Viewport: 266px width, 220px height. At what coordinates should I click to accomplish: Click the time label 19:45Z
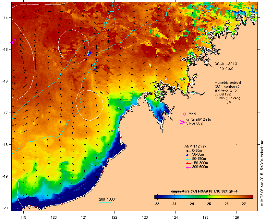226,69
